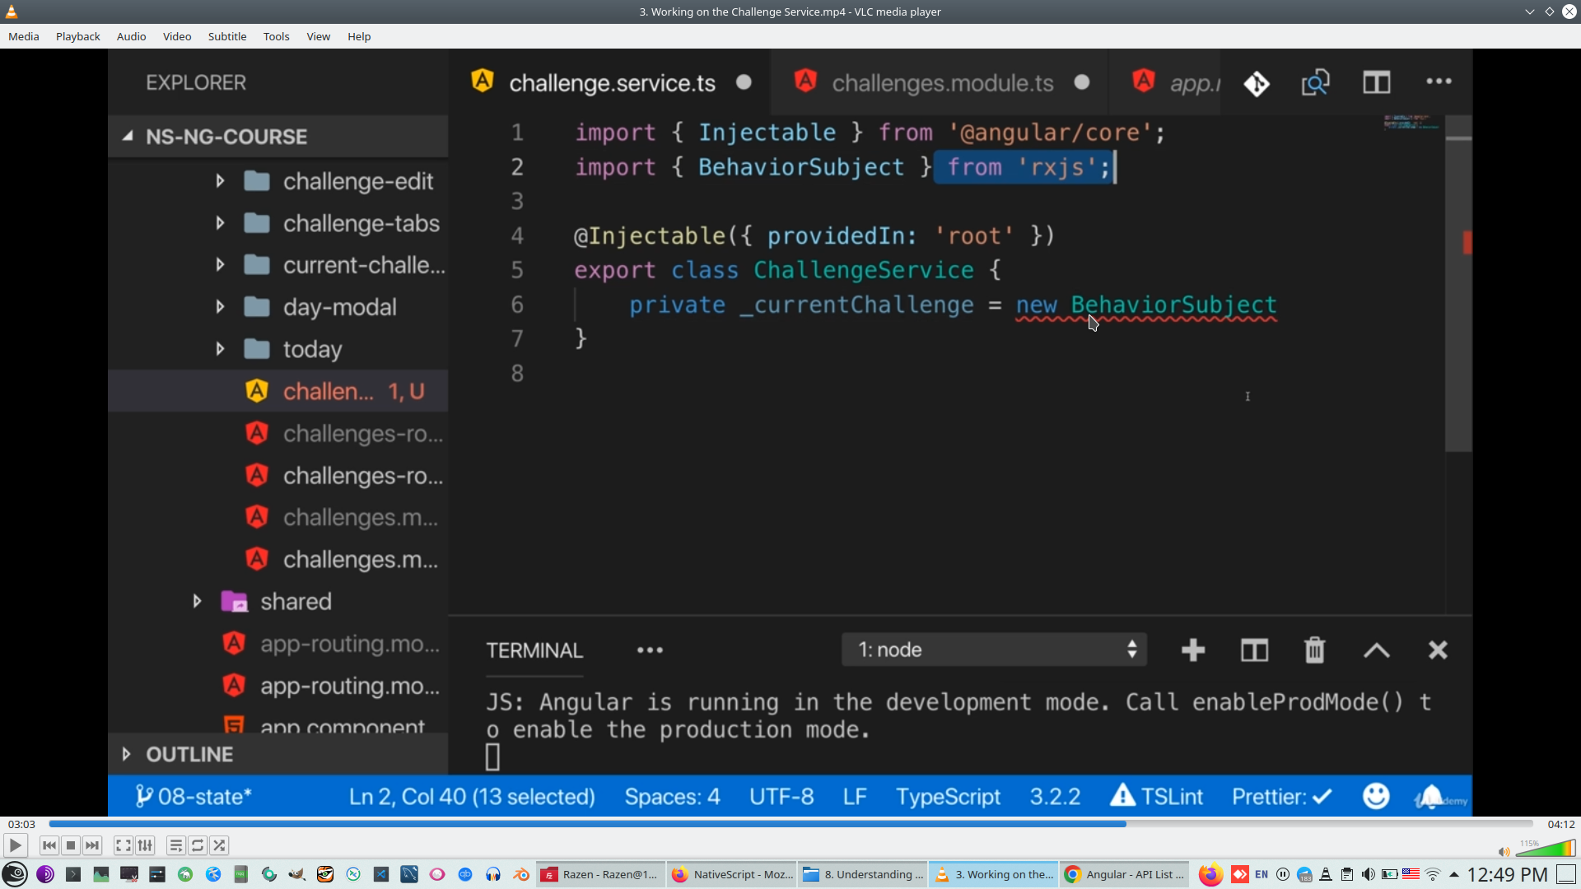This screenshot has width=1581, height=889.
Task: Toggle random shuffle playback
Action: point(219,845)
